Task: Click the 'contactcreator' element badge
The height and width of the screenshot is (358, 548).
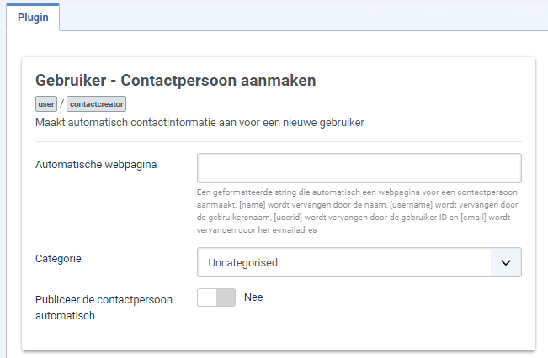Action: pos(97,104)
